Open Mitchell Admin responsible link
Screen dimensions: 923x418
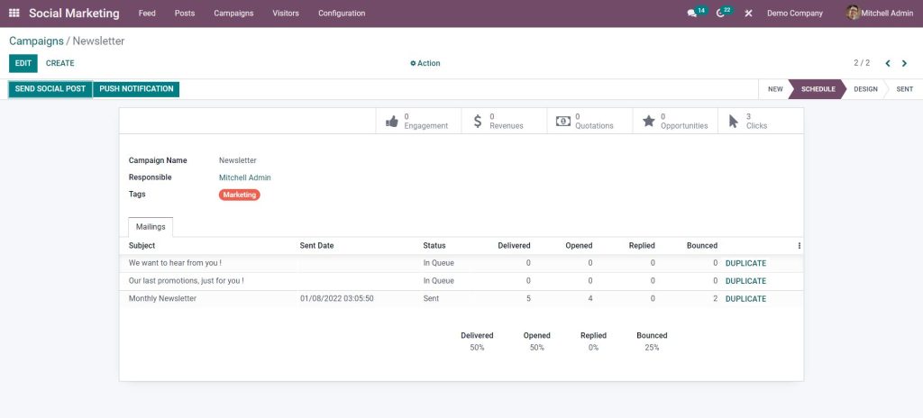245,177
